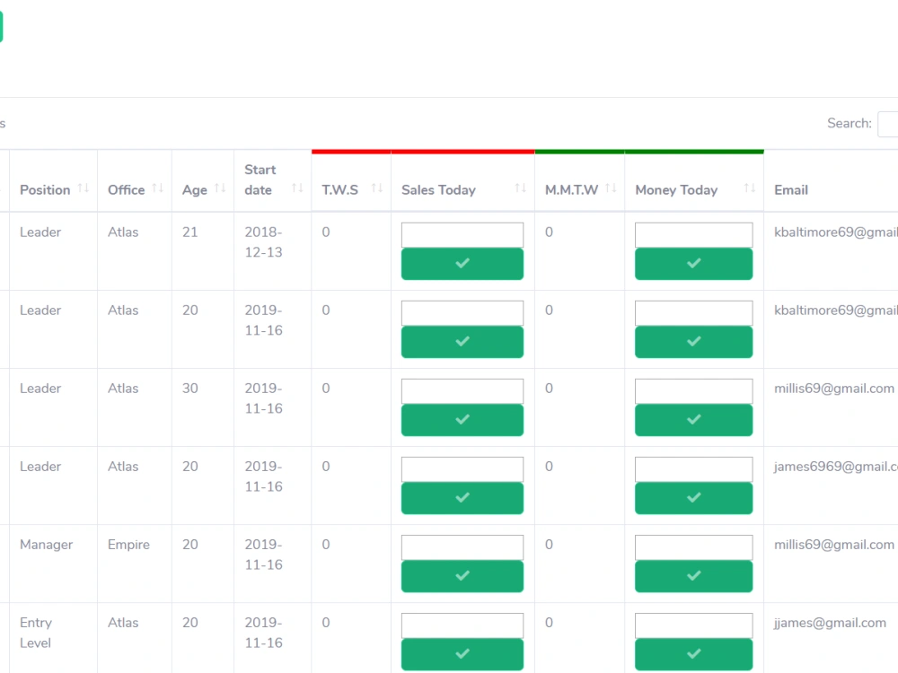This screenshot has width=898, height=673.
Task: Confirm Sales Today for Age 30 row
Action: 462,420
